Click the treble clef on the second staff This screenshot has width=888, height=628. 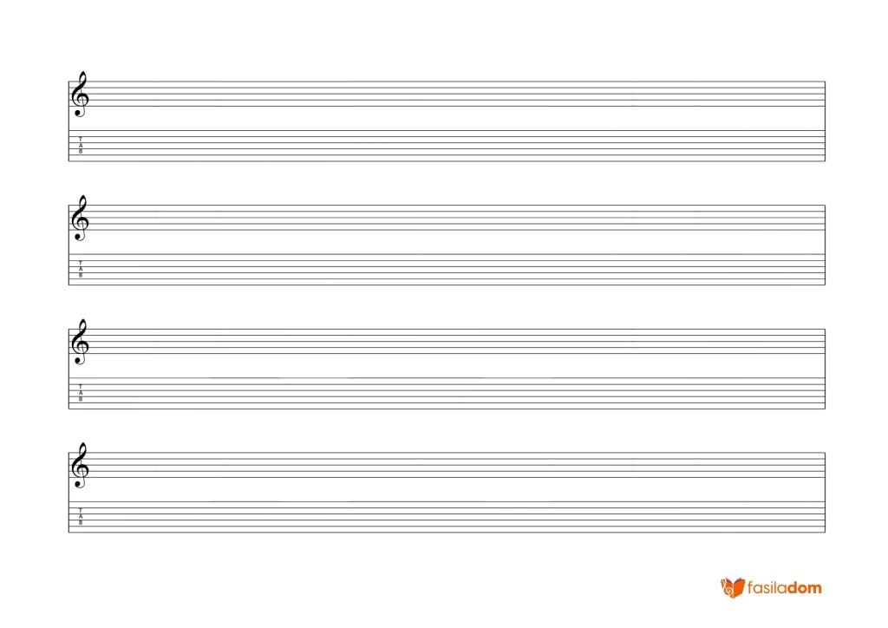pyautogui.click(x=81, y=218)
